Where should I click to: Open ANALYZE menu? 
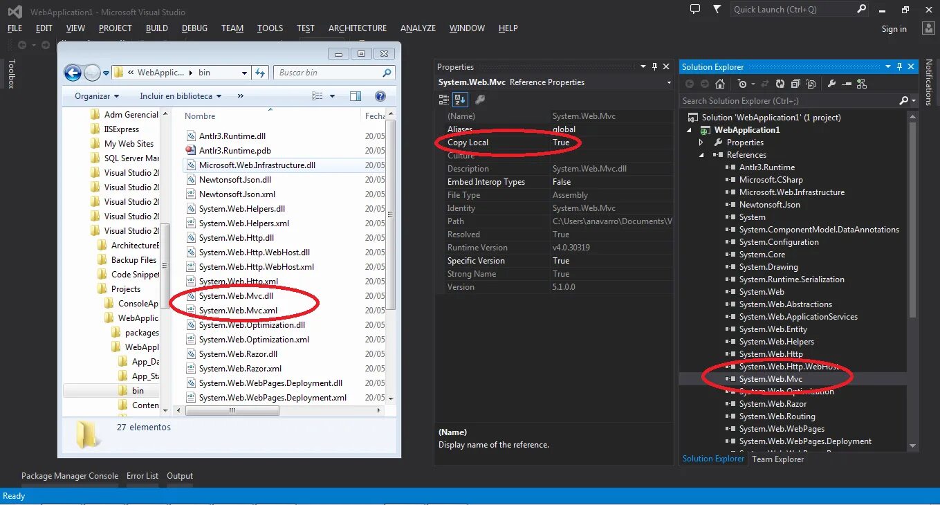coord(418,28)
